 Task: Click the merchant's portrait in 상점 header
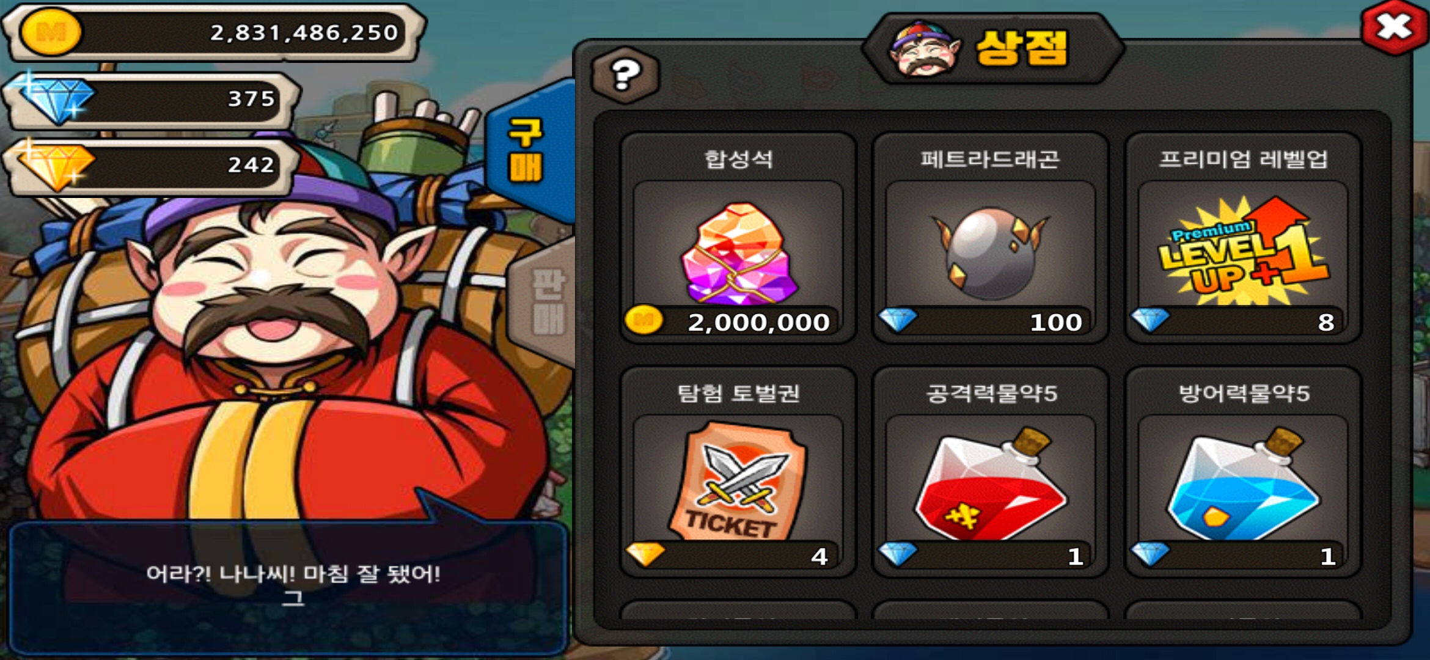924,49
